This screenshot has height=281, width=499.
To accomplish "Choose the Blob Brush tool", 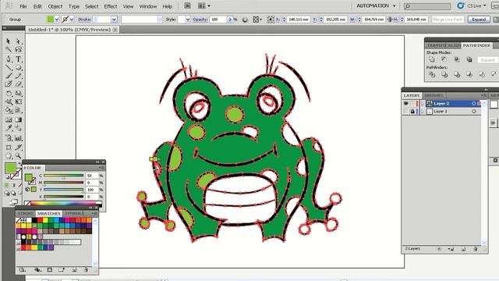I will [9, 84].
